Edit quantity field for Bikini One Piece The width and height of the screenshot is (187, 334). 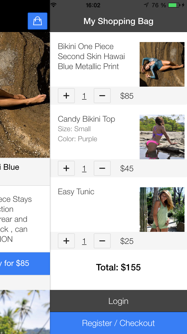[x=84, y=96]
